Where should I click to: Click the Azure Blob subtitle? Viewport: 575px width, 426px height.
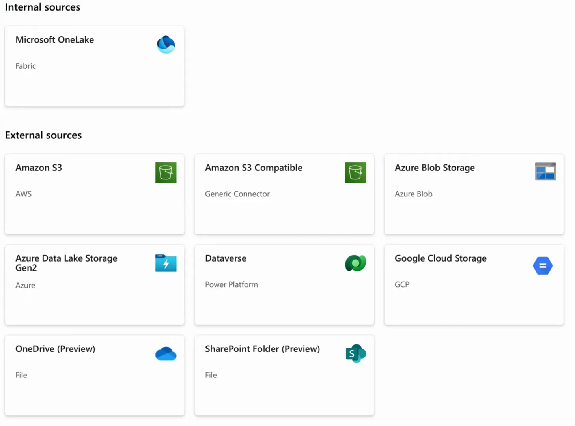tap(414, 194)
